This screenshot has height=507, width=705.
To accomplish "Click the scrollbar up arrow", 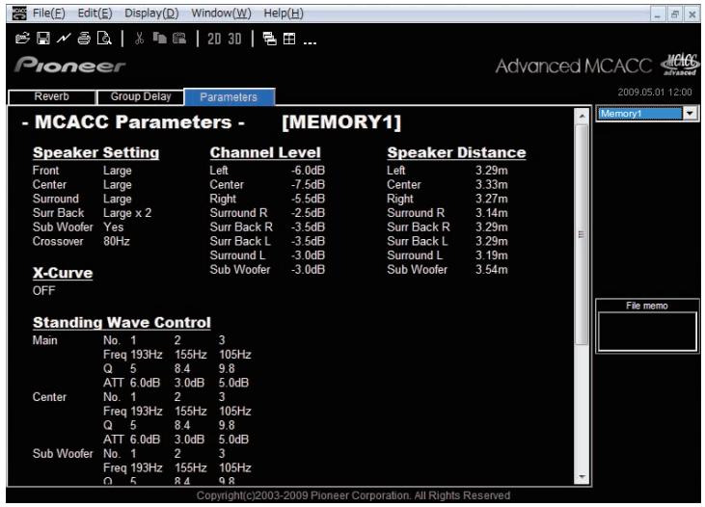I will [x=582, y=116].
